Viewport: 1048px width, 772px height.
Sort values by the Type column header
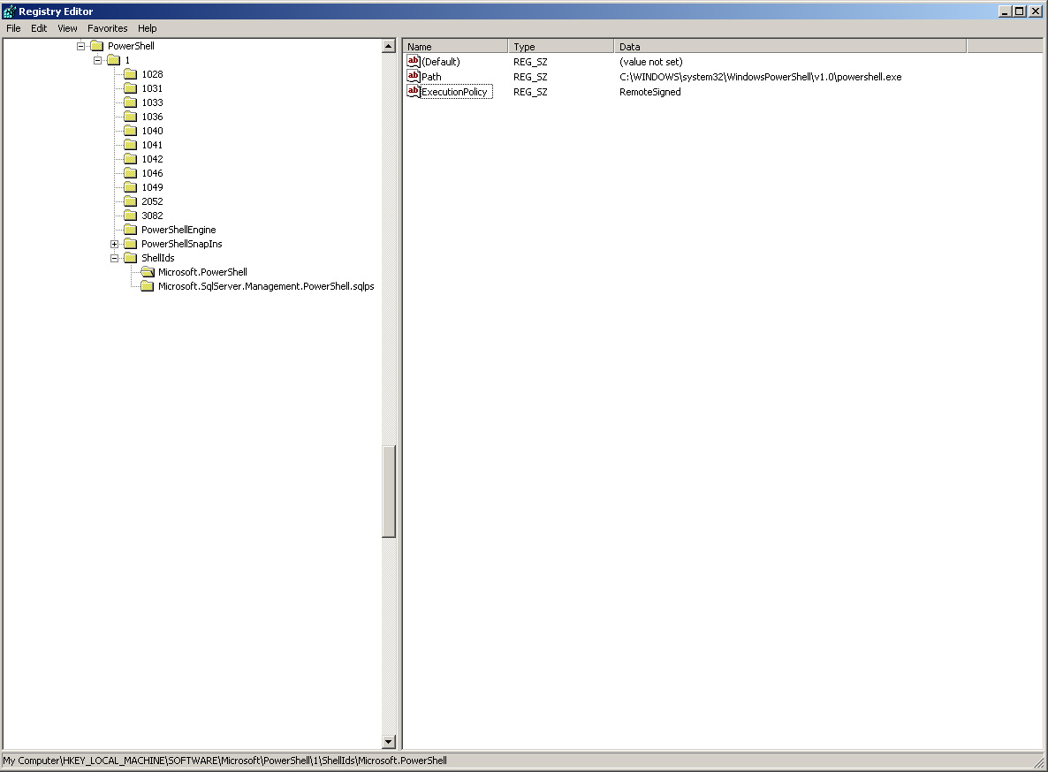click(x=561, y=46)
